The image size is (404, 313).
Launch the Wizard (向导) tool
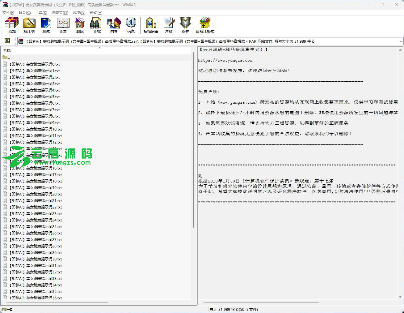click(x=114, y=25)
